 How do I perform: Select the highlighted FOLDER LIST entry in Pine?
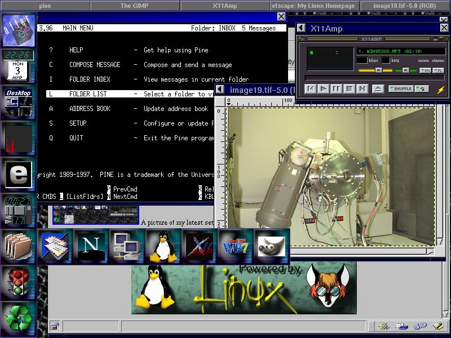(x=131, y=94)
